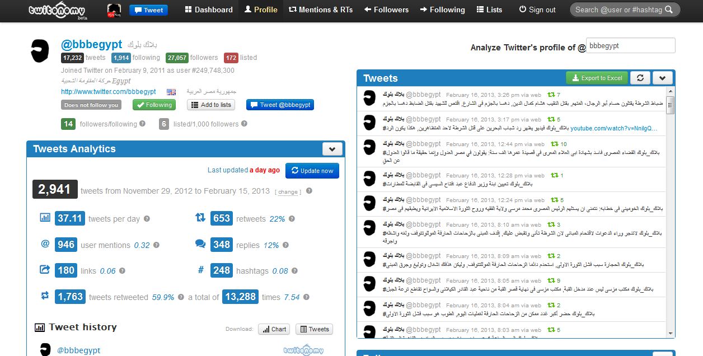Click the retweets arrows icon
Viewport: 703px width, 356px height.
[200, 218]
